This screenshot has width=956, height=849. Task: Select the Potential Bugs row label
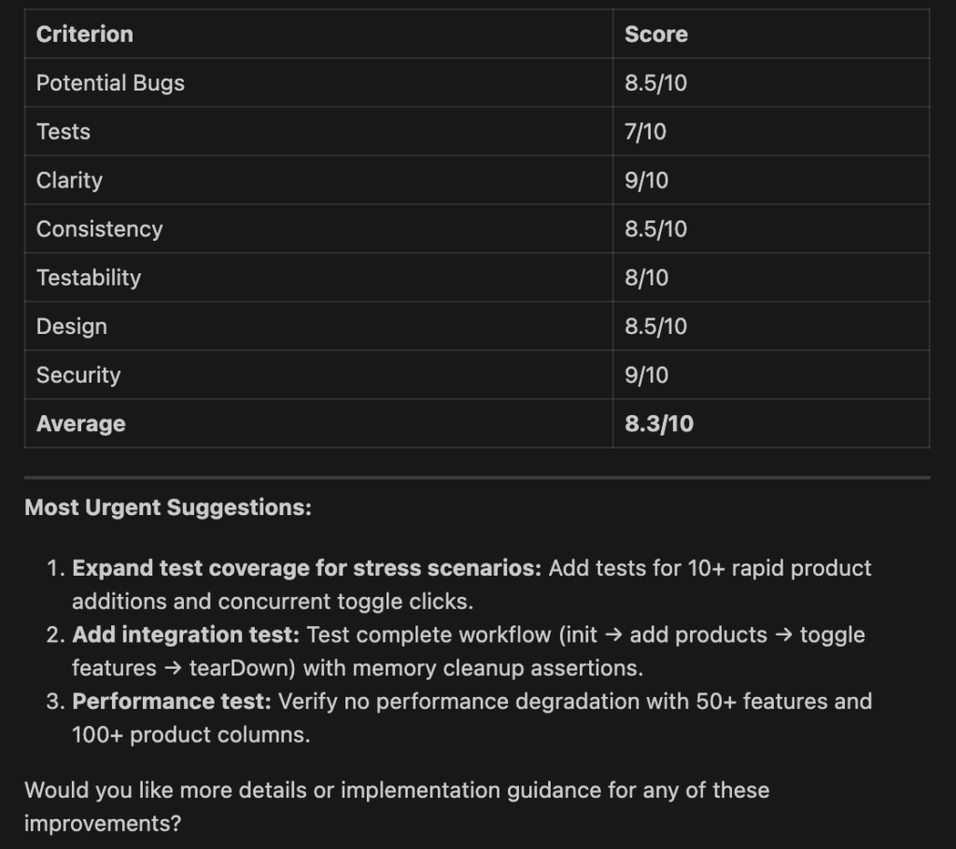click(x=110, y=83)
